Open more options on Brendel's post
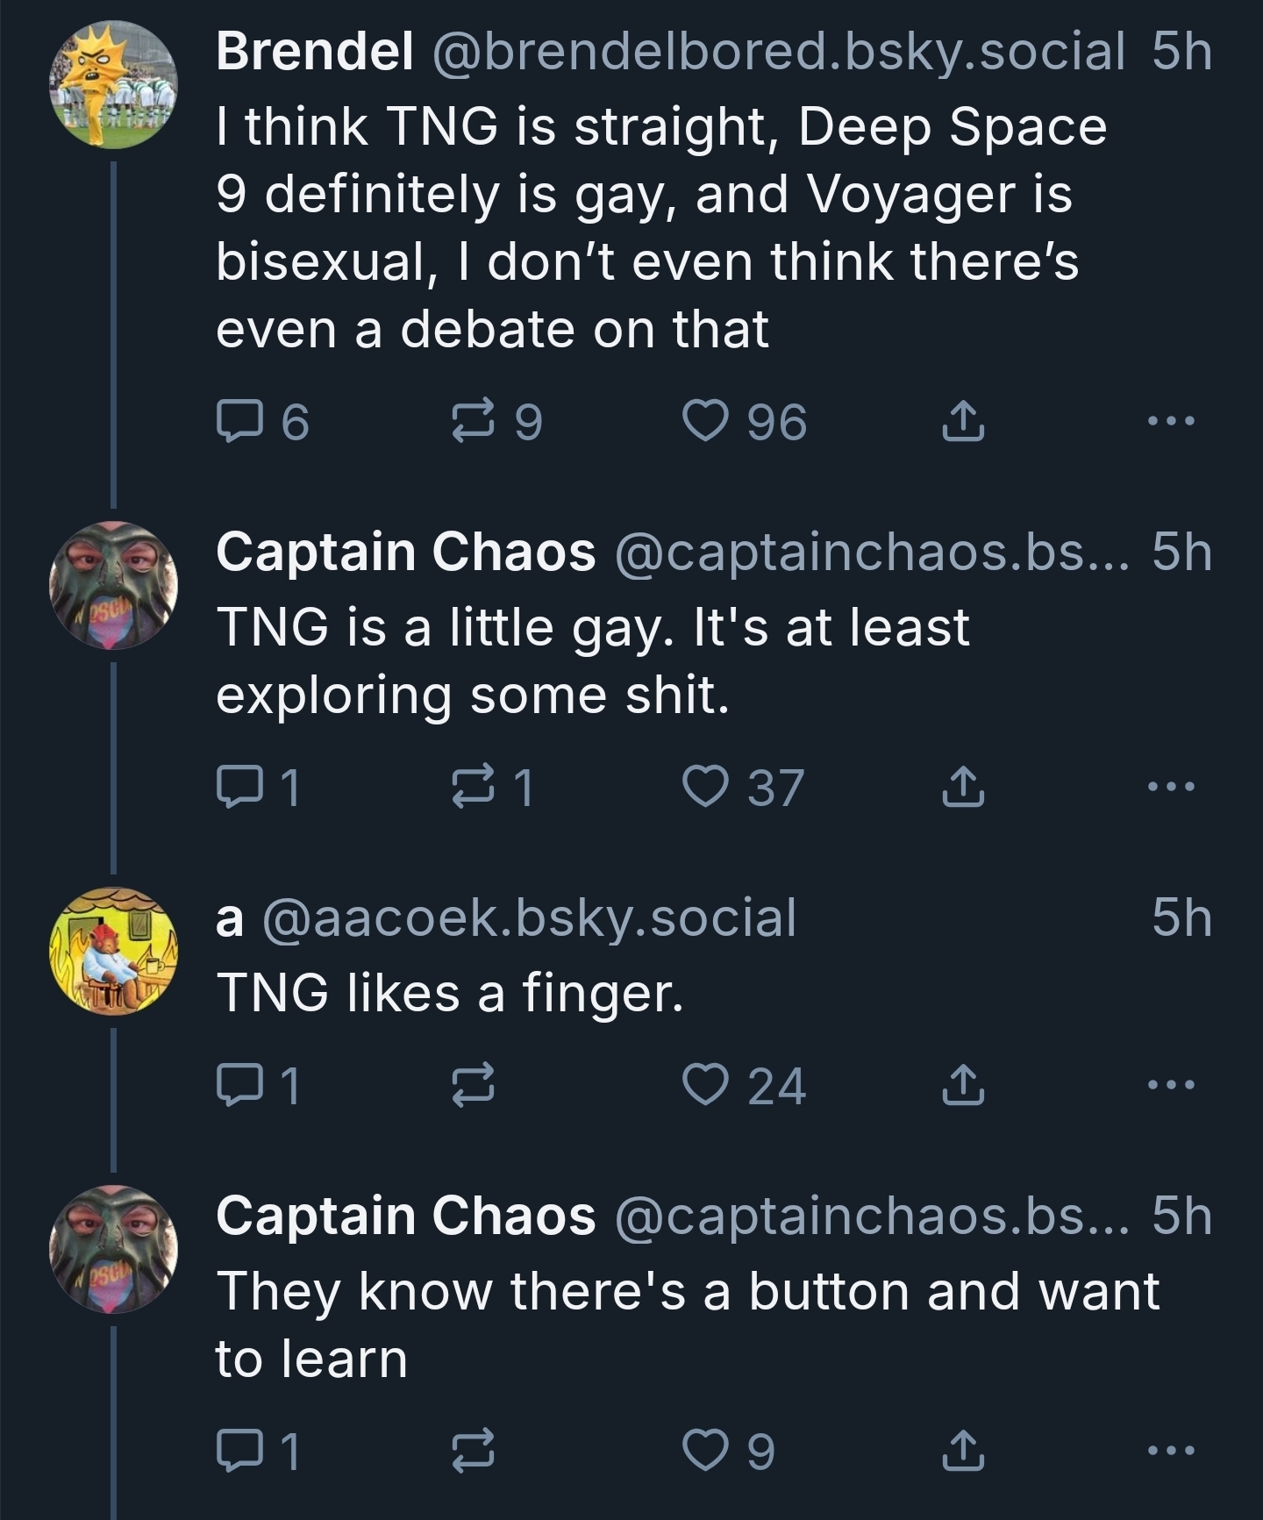The height and width of the screenshot is (1520, 1263). (1171, 422)
